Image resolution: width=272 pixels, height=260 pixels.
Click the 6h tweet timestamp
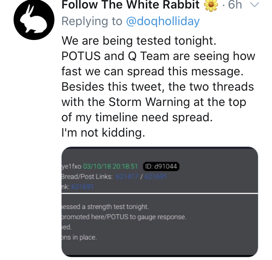(x=235, y=5)
